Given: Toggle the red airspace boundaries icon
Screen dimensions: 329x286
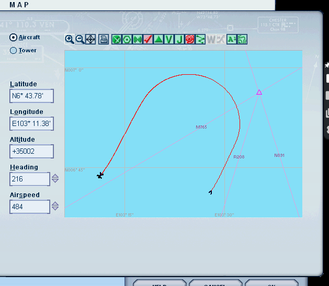Looking at the screenshot, I should (190, 39).
